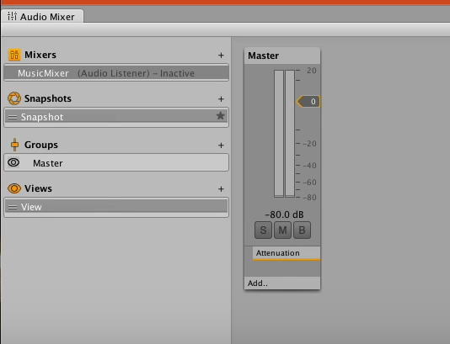Mute the Master group with M
Image resolution: width=450 pixels, height=344 pixels.
[x=282, y=230]
